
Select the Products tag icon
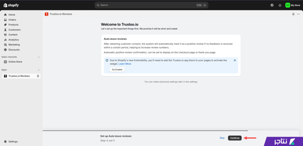[5, 25]
